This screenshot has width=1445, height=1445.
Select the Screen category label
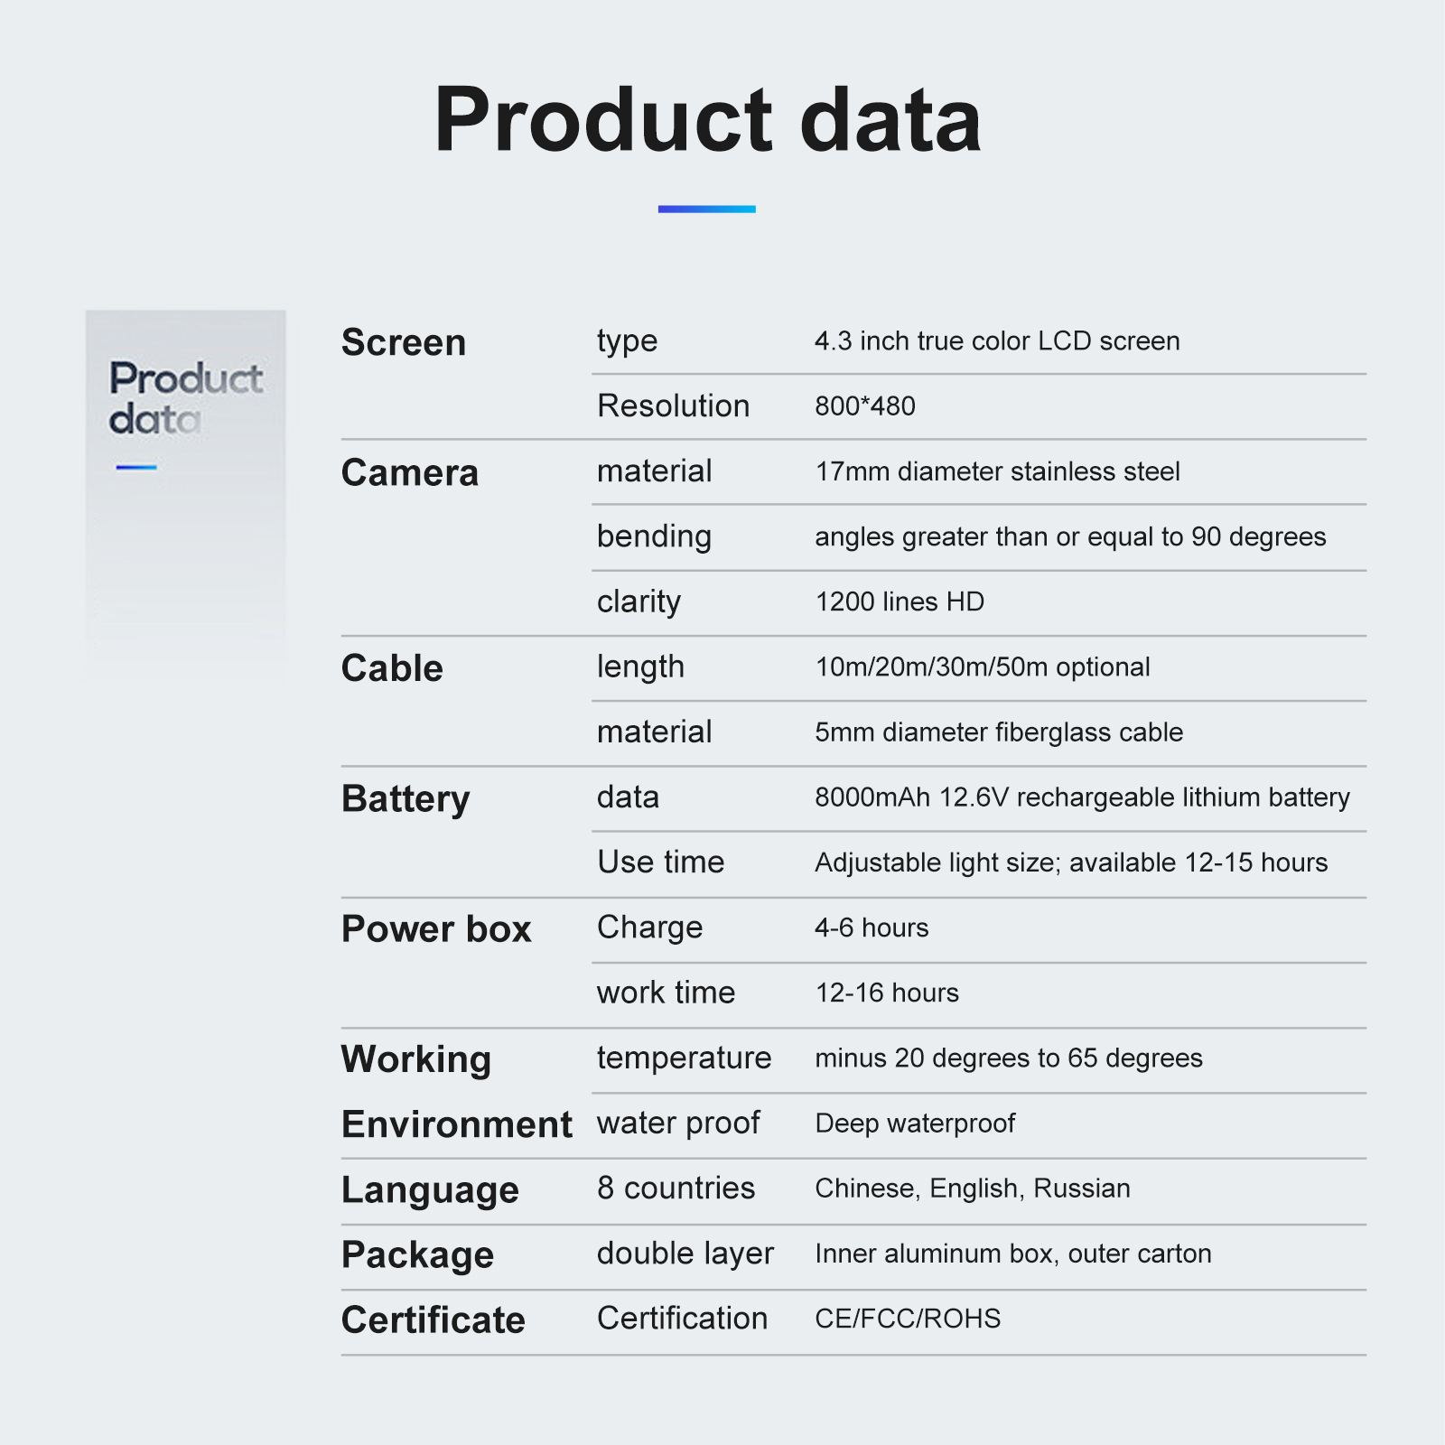pyautogui.click(x=404, y=342)
